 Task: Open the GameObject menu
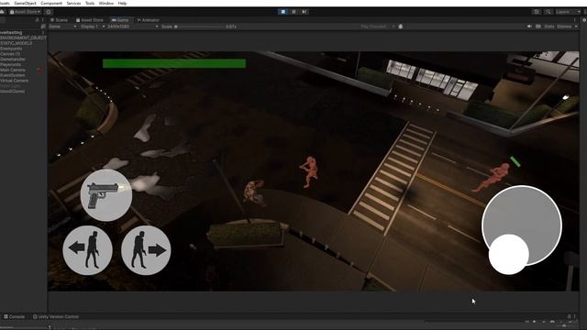pos(25,3)
